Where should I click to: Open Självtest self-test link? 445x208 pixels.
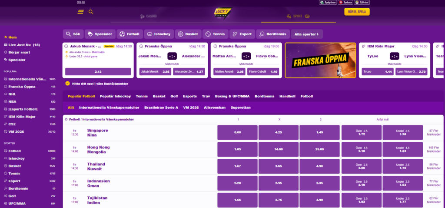click(362, 2)
